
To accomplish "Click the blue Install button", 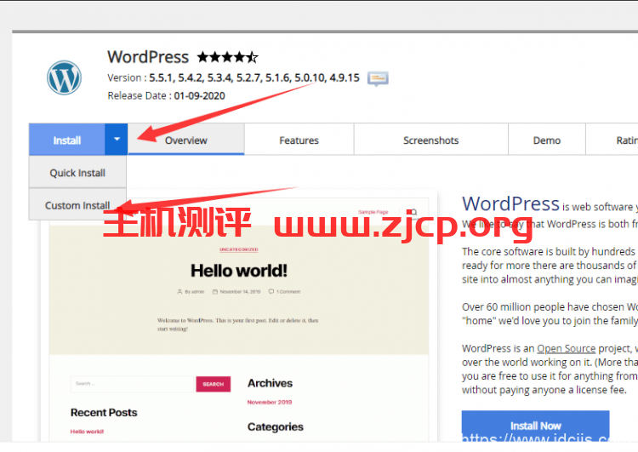I will click(x=66, y=140).
